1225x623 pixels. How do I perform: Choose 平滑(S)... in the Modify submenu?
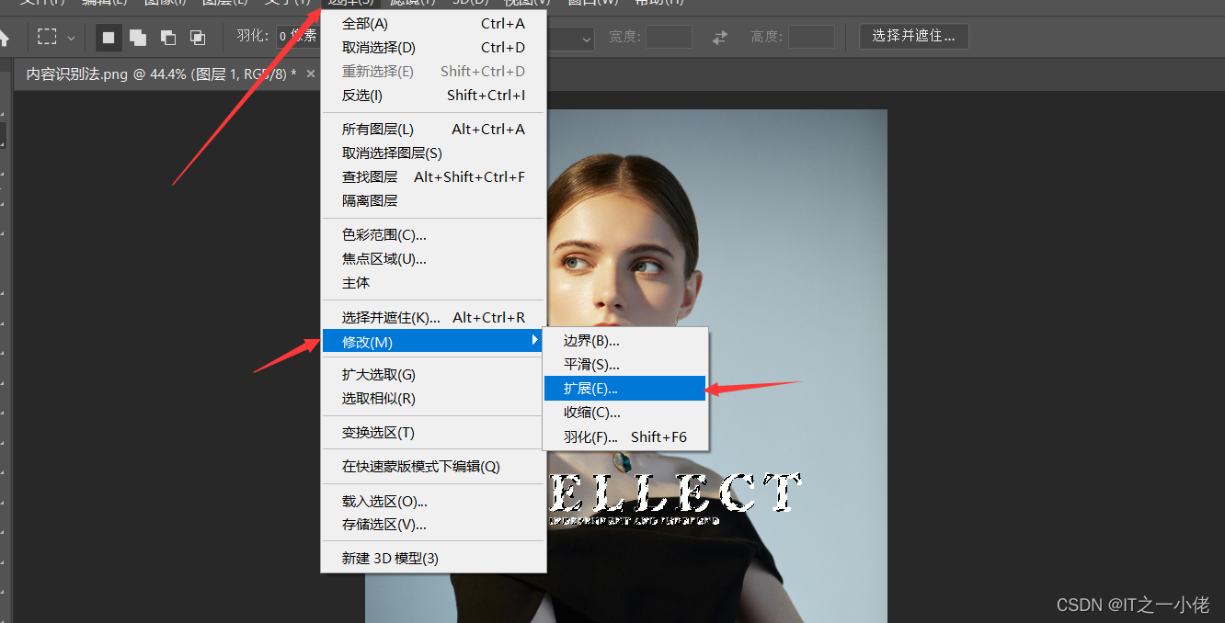coord(625,365)
